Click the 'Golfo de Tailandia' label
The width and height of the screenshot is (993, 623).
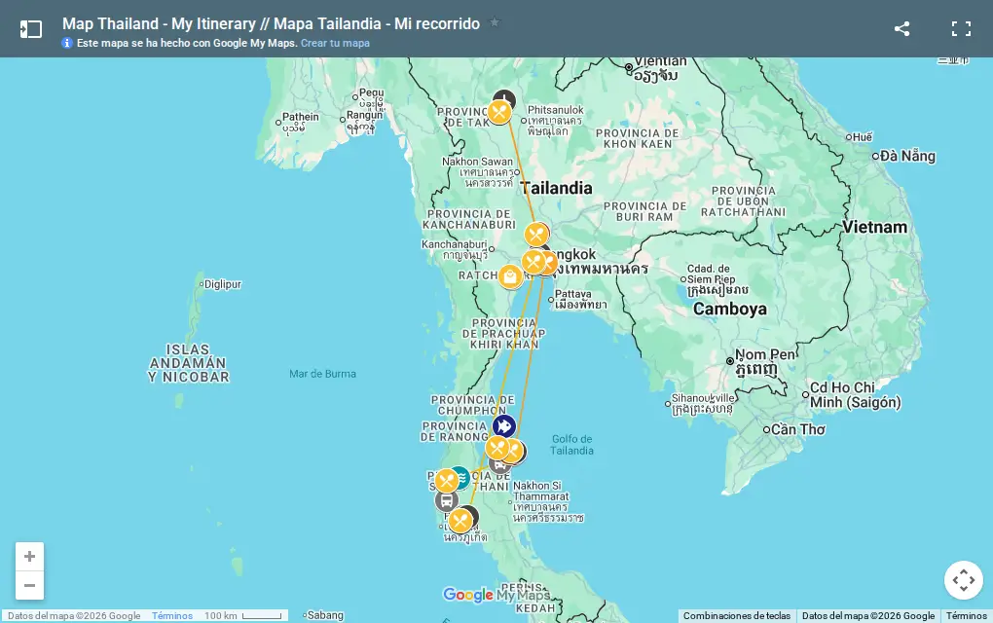point(571,445)
